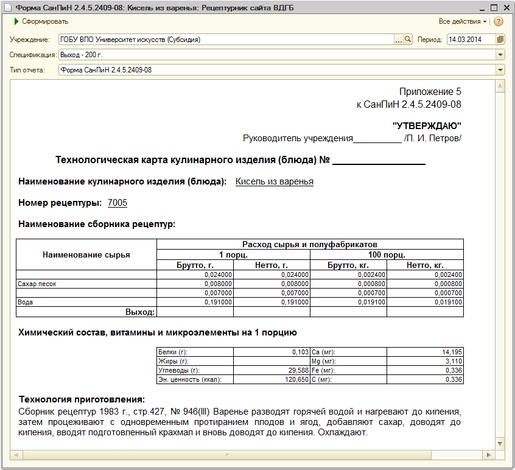Click the underlined recipe number 7005
The width and height of the screenshot is (515, 470).
pos(117,203)
